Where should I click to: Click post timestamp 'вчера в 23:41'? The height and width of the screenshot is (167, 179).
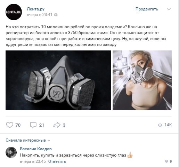[40, 15]
